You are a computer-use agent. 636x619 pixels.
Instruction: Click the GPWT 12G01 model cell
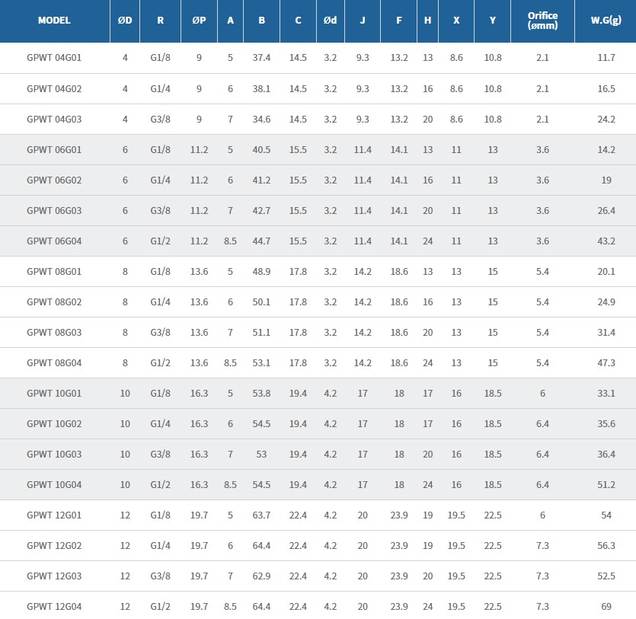coord(54,515)
